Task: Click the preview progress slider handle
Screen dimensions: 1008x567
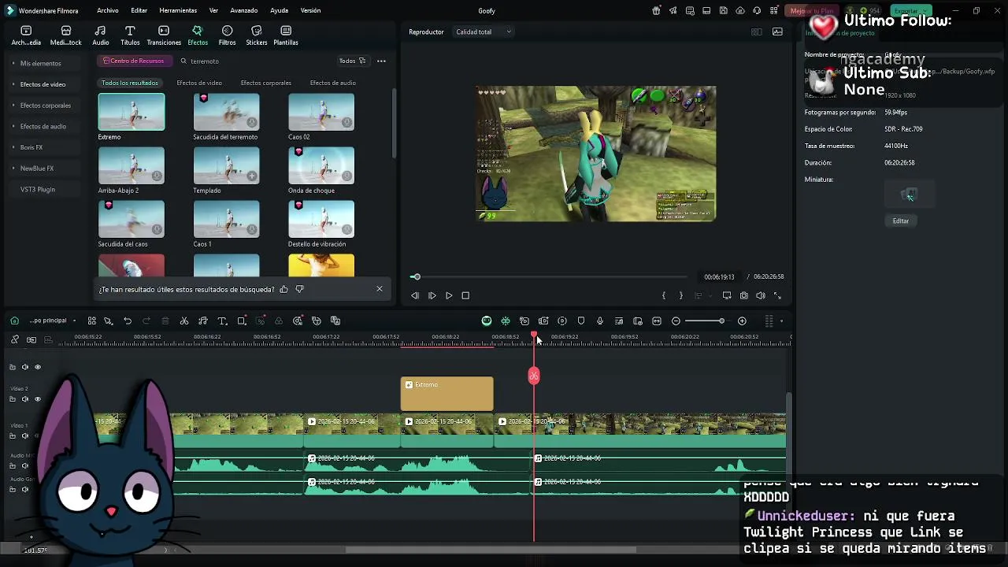Action: pyautogui.click(x=417, y=276)
